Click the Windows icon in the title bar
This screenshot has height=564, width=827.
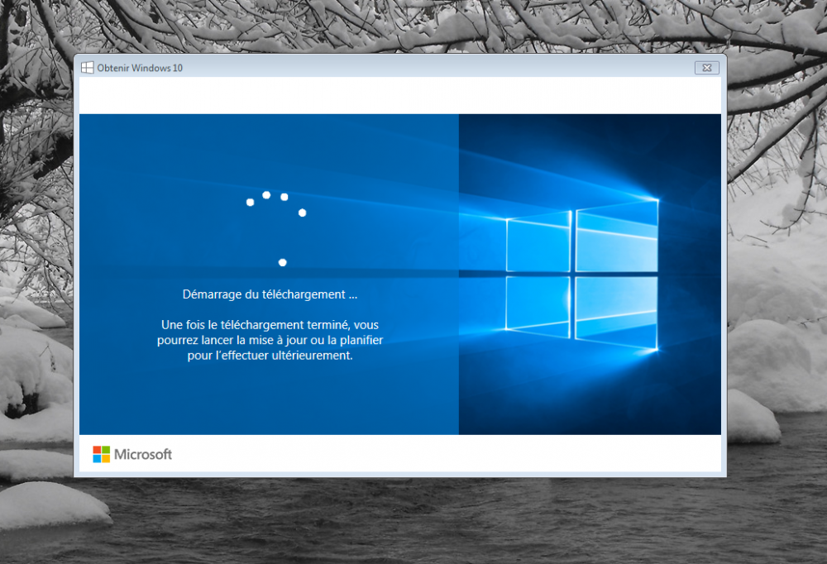(x=88, y=68)
